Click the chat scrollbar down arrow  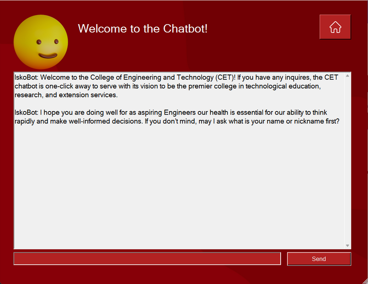pos(347,246)
